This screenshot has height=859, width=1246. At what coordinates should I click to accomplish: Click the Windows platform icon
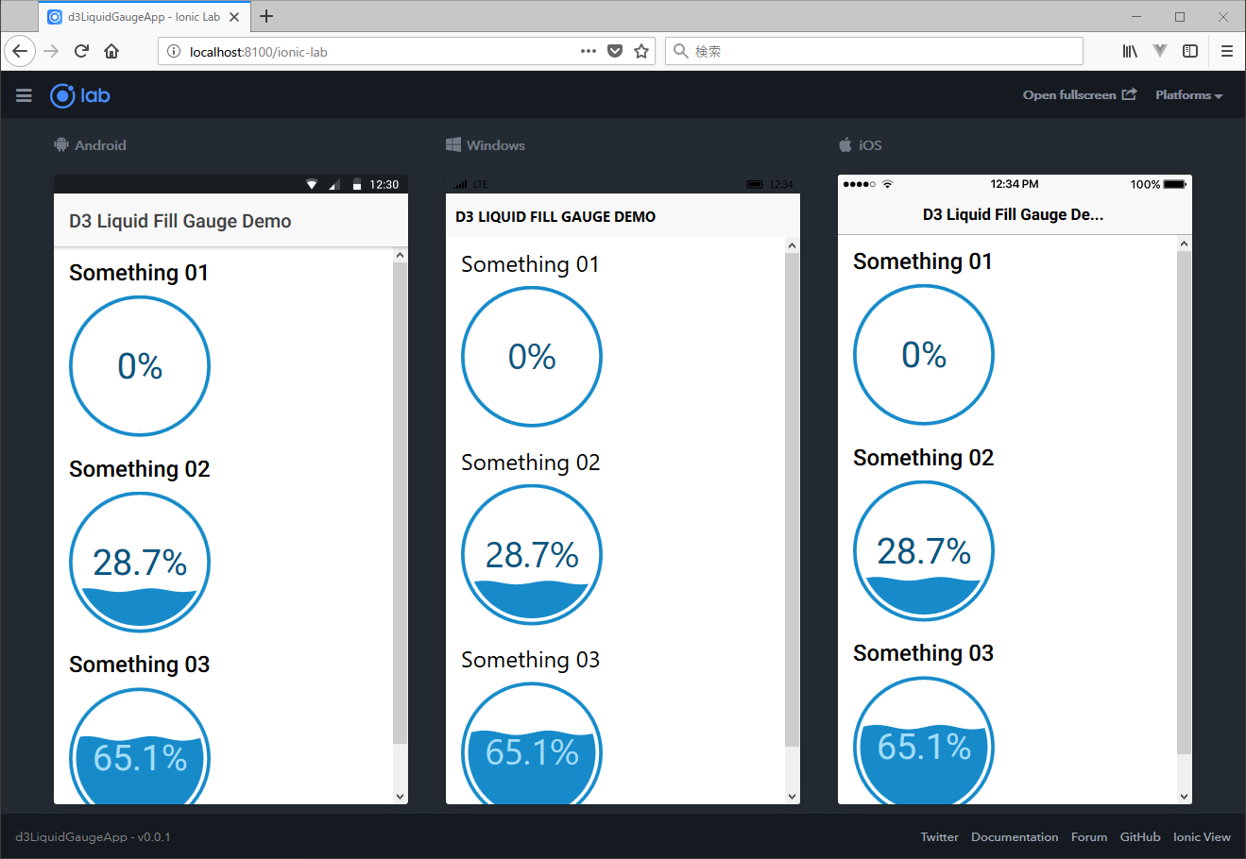click(x=452, y=144)
